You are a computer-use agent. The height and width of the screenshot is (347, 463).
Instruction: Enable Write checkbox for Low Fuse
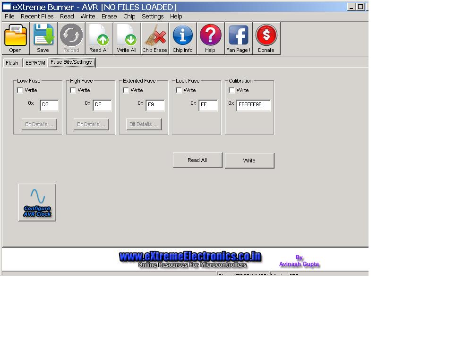tap(20, 90)
